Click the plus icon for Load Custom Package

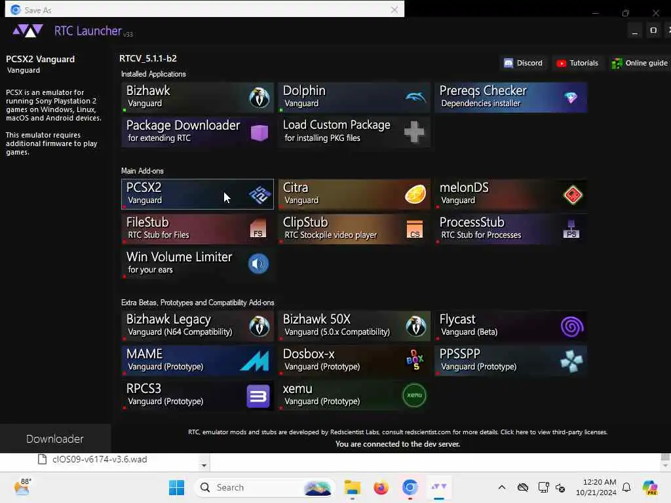[x=414, y=132]
